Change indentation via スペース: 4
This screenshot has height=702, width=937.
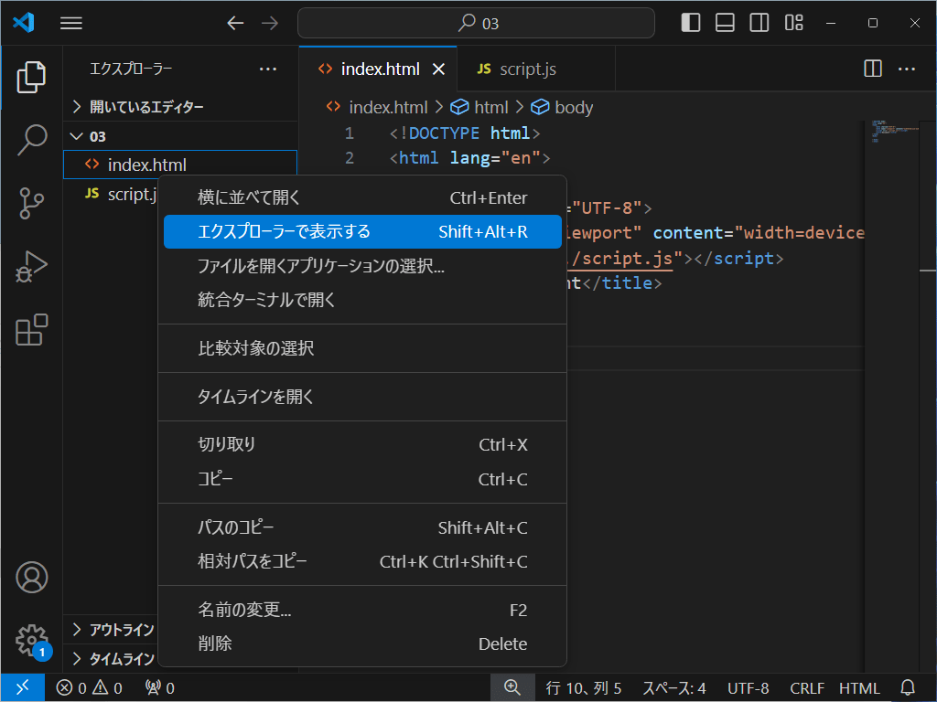(x=674, y=688)
